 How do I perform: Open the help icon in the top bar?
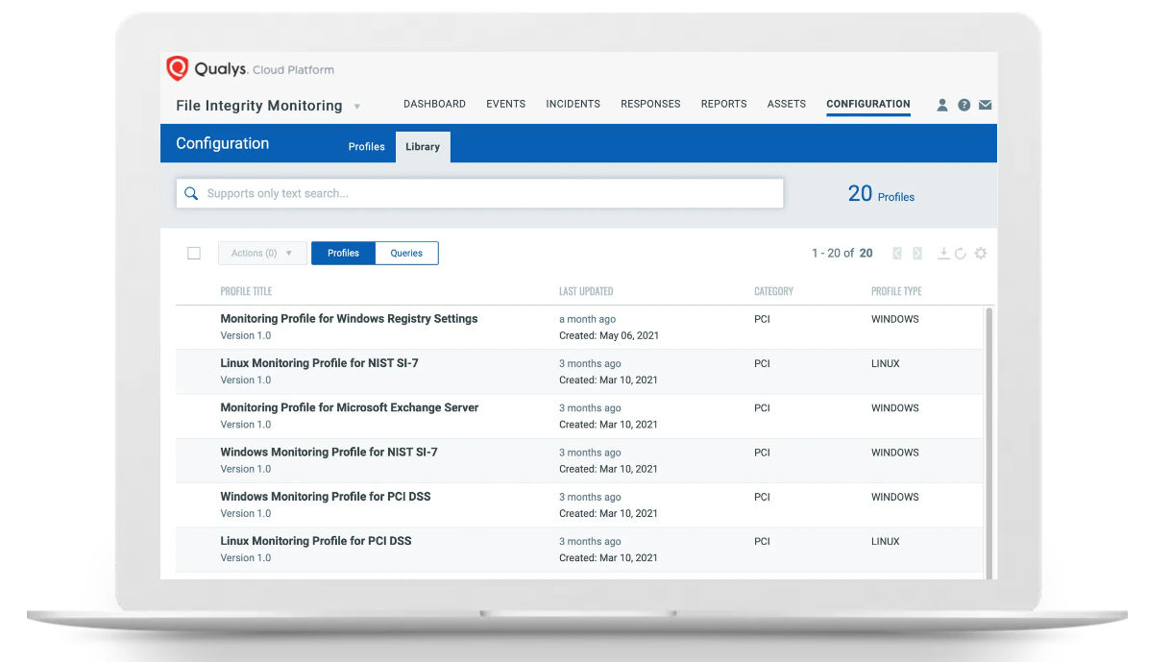click(964, 105)
